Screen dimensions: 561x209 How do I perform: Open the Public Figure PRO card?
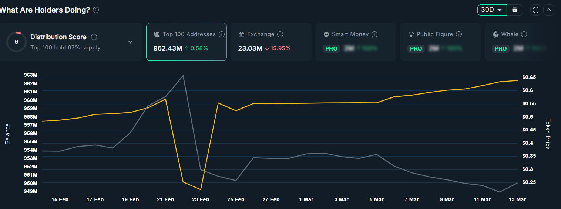click(x=440, y=41)
